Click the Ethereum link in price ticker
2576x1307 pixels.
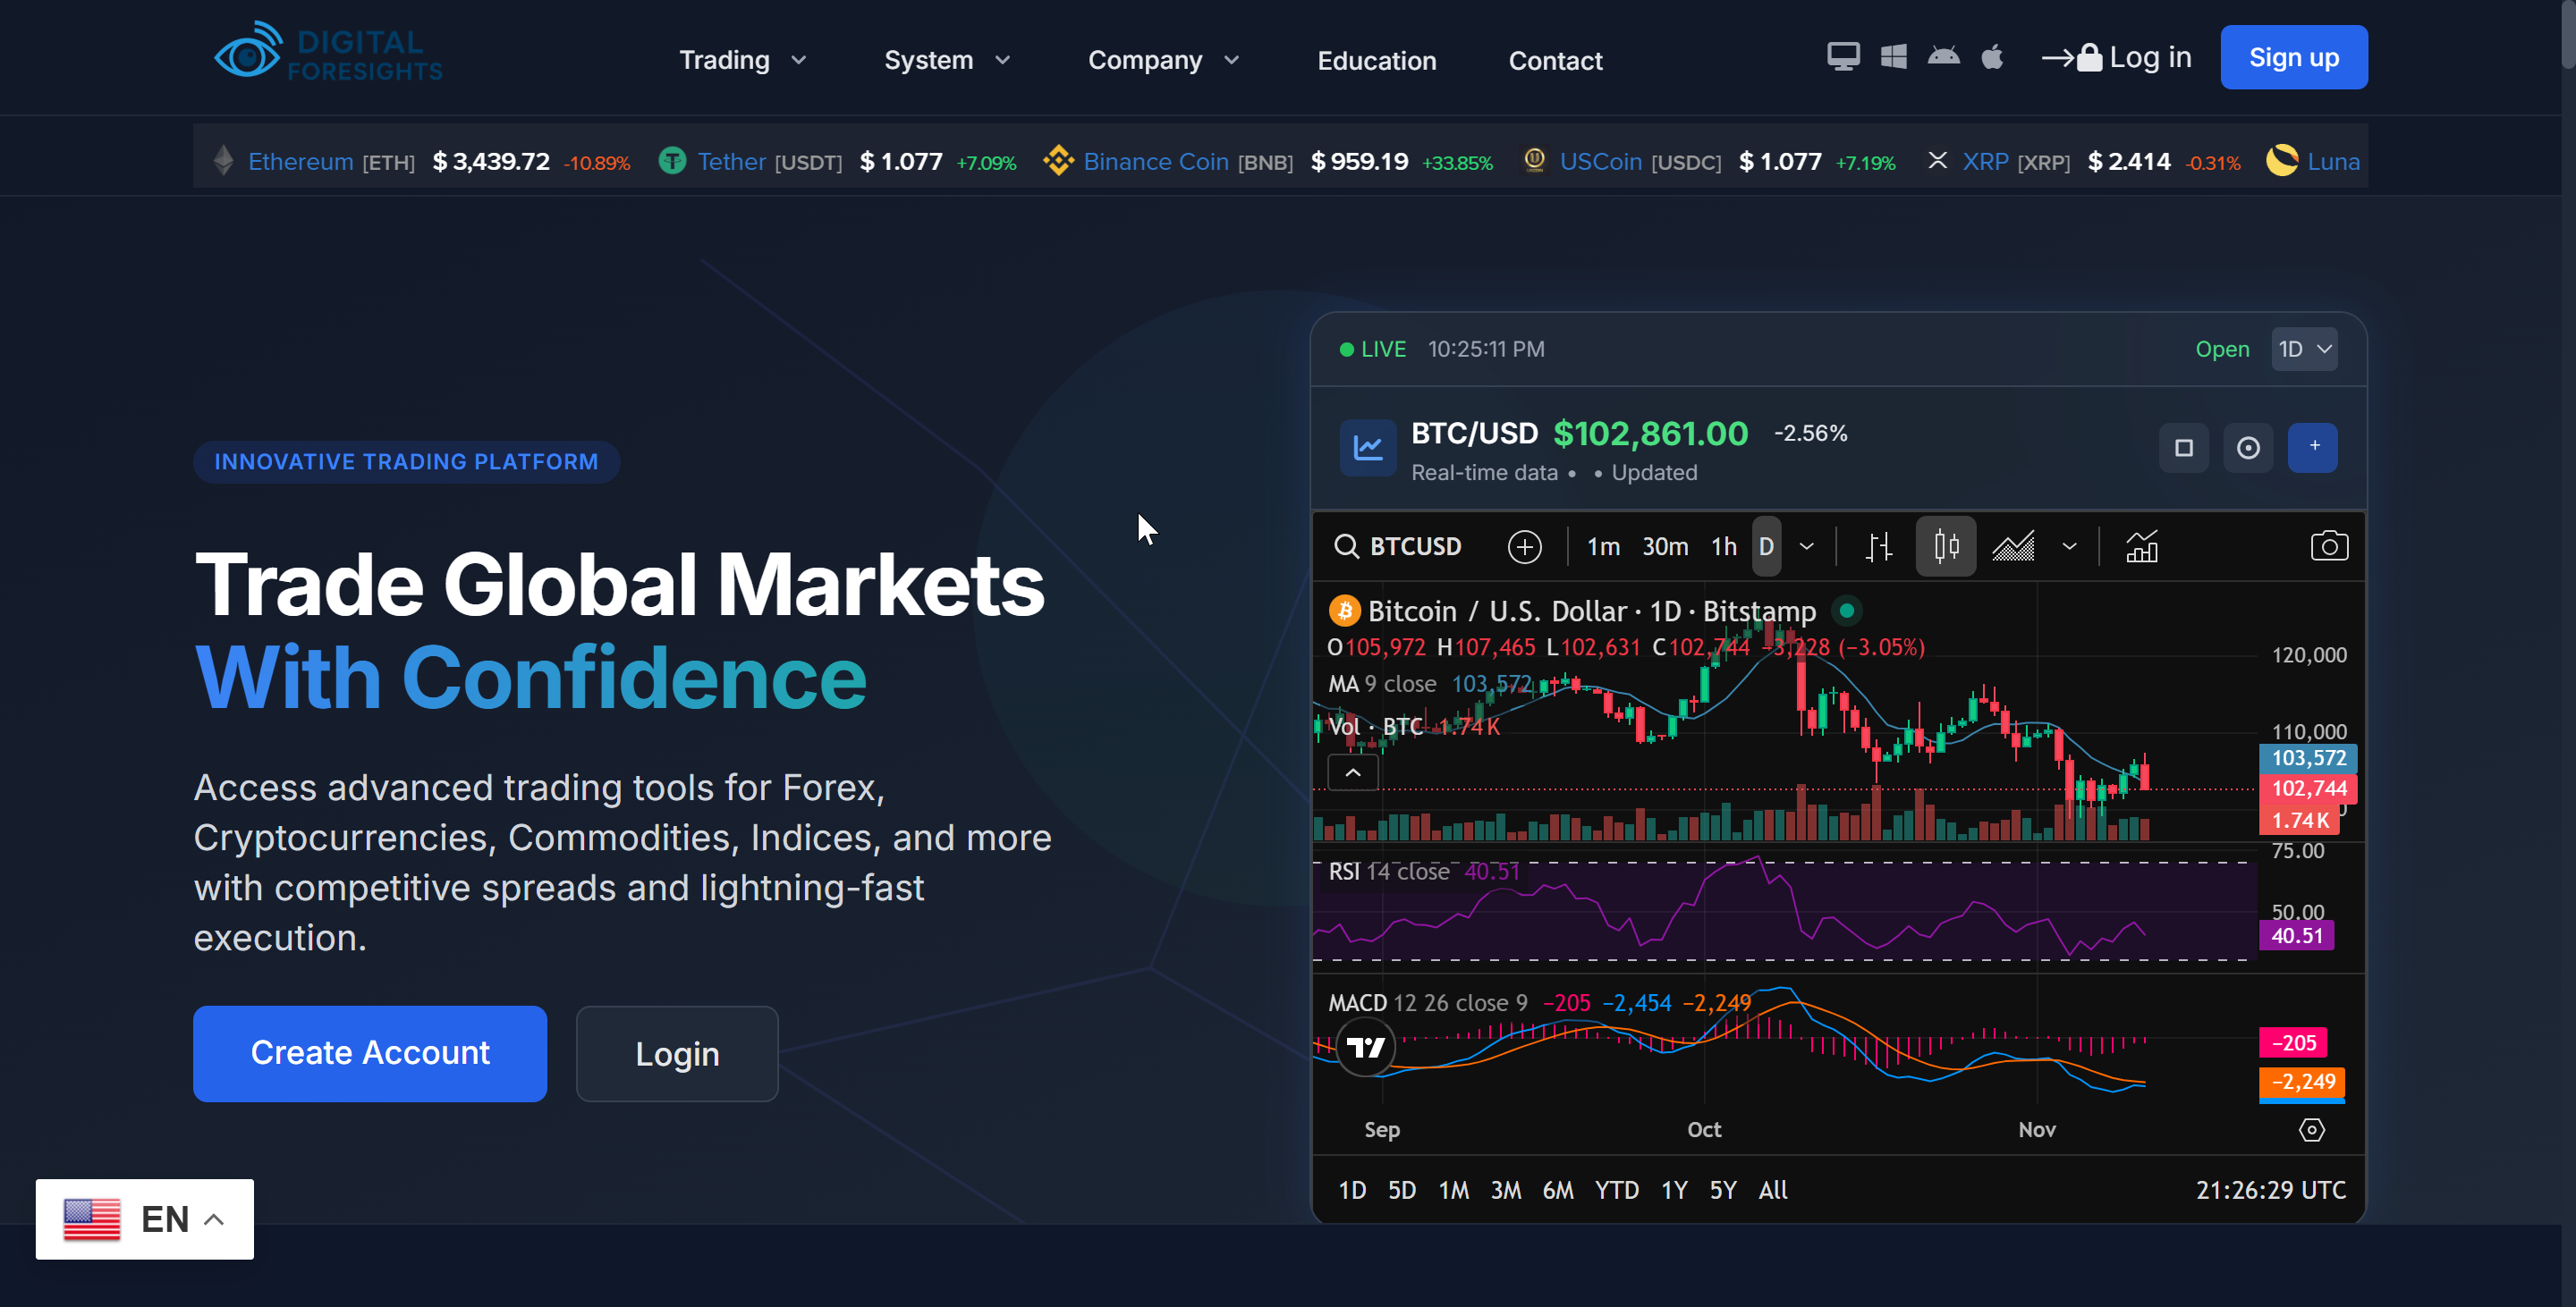[x=300, y=162]
